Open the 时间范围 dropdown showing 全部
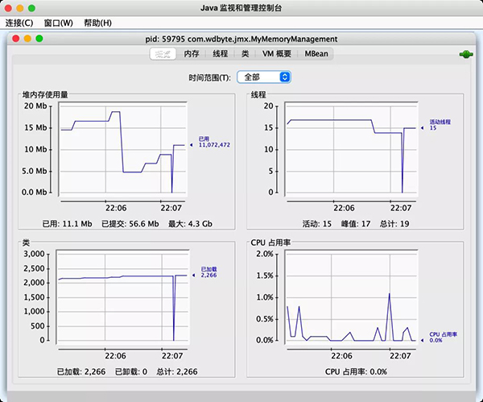This screenshot has width=483, height=402. click(264, 77)
